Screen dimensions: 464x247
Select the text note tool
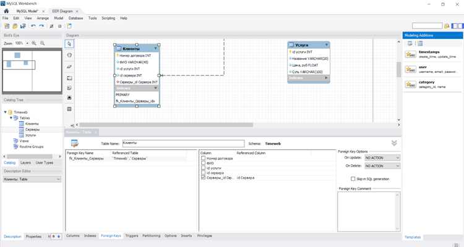(69, 88)
